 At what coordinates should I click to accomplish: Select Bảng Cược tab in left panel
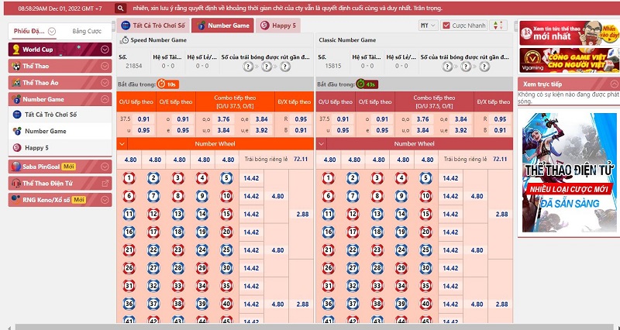pos(87,31)
